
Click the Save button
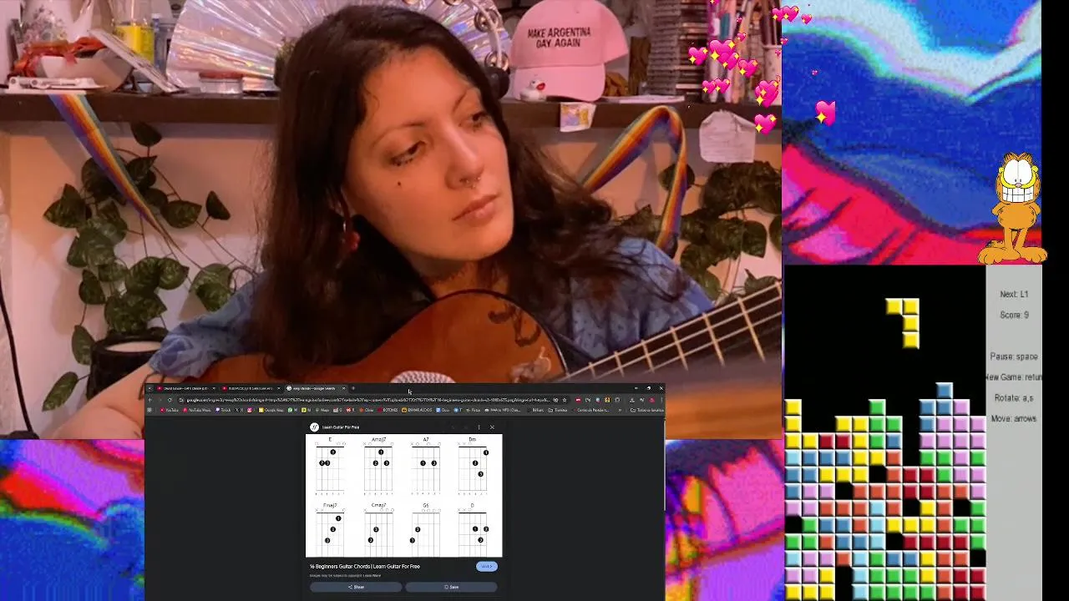451,587
